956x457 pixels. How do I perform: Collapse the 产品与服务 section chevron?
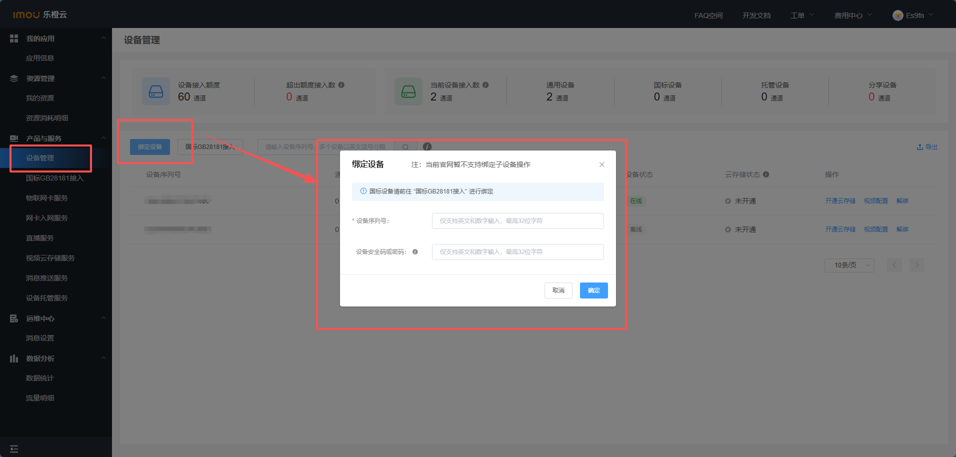(x=103, y=138)
